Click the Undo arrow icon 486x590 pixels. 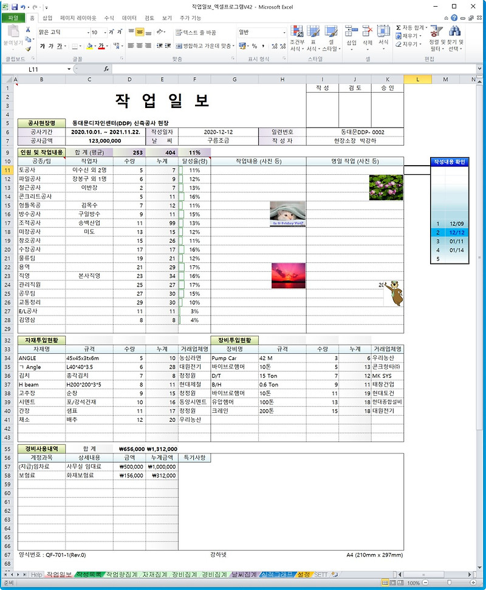point(23,7)
